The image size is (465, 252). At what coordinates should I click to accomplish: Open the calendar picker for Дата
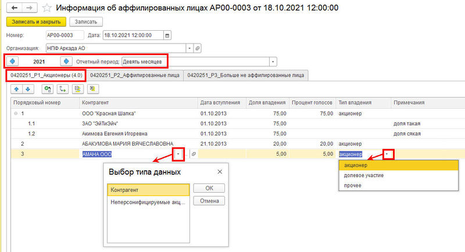[167, 35]
